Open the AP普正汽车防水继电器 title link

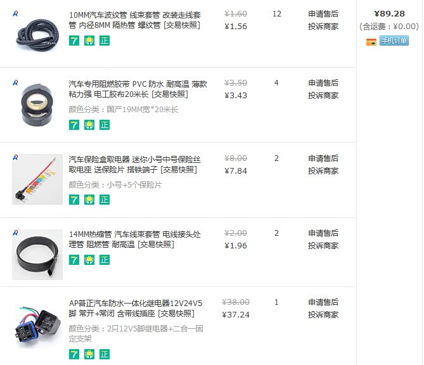(136, 309)
